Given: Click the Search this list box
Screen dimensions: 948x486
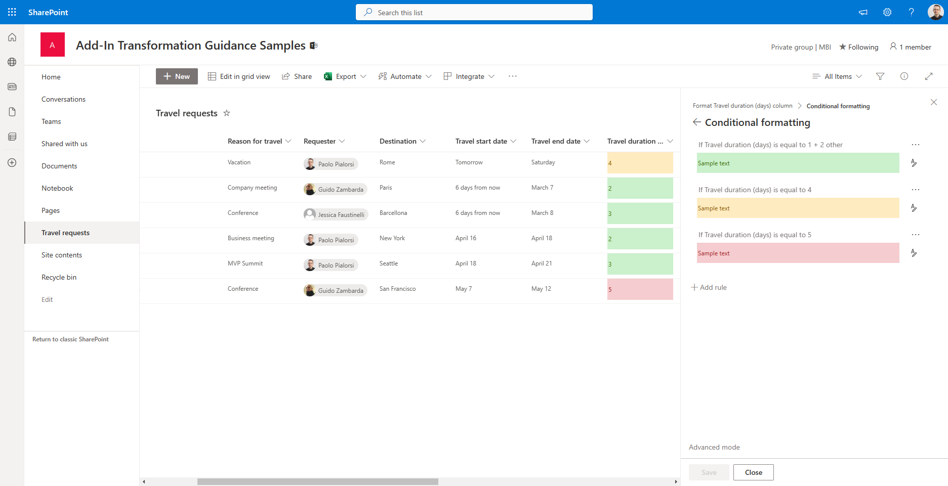Looking at the screenshot, I should click(x=474, y=13).
